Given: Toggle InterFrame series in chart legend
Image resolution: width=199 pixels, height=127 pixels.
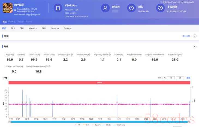Looking at the screenshot, I should point(120,125).
